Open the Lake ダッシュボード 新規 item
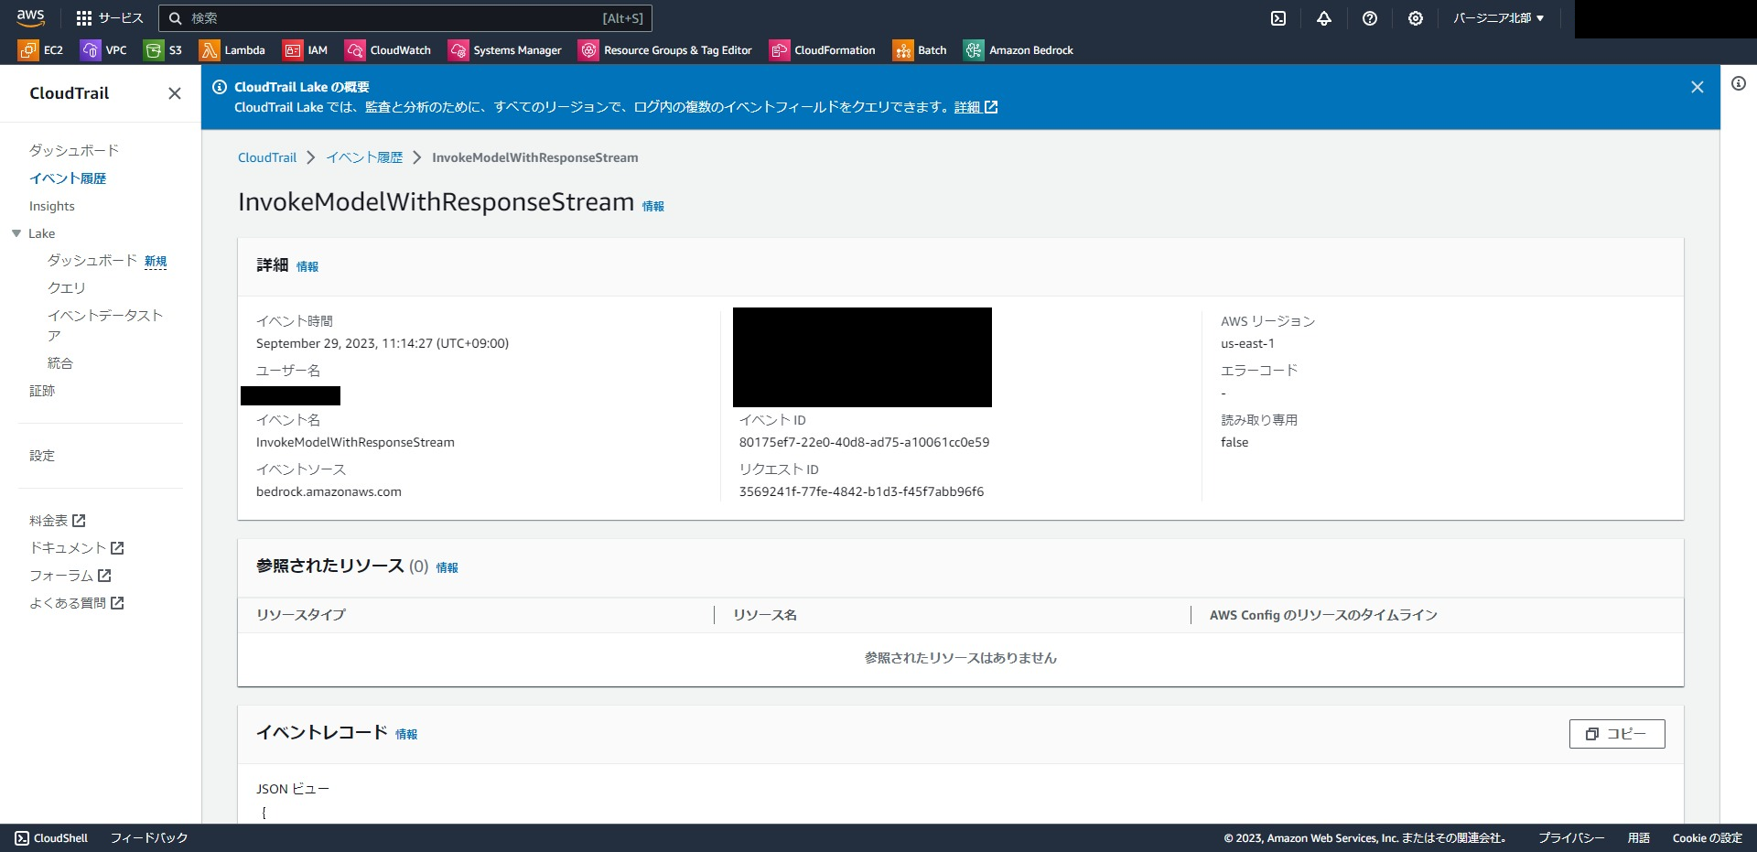The width and height of the screenshot is (1757, 852). (x=107, y=261)
